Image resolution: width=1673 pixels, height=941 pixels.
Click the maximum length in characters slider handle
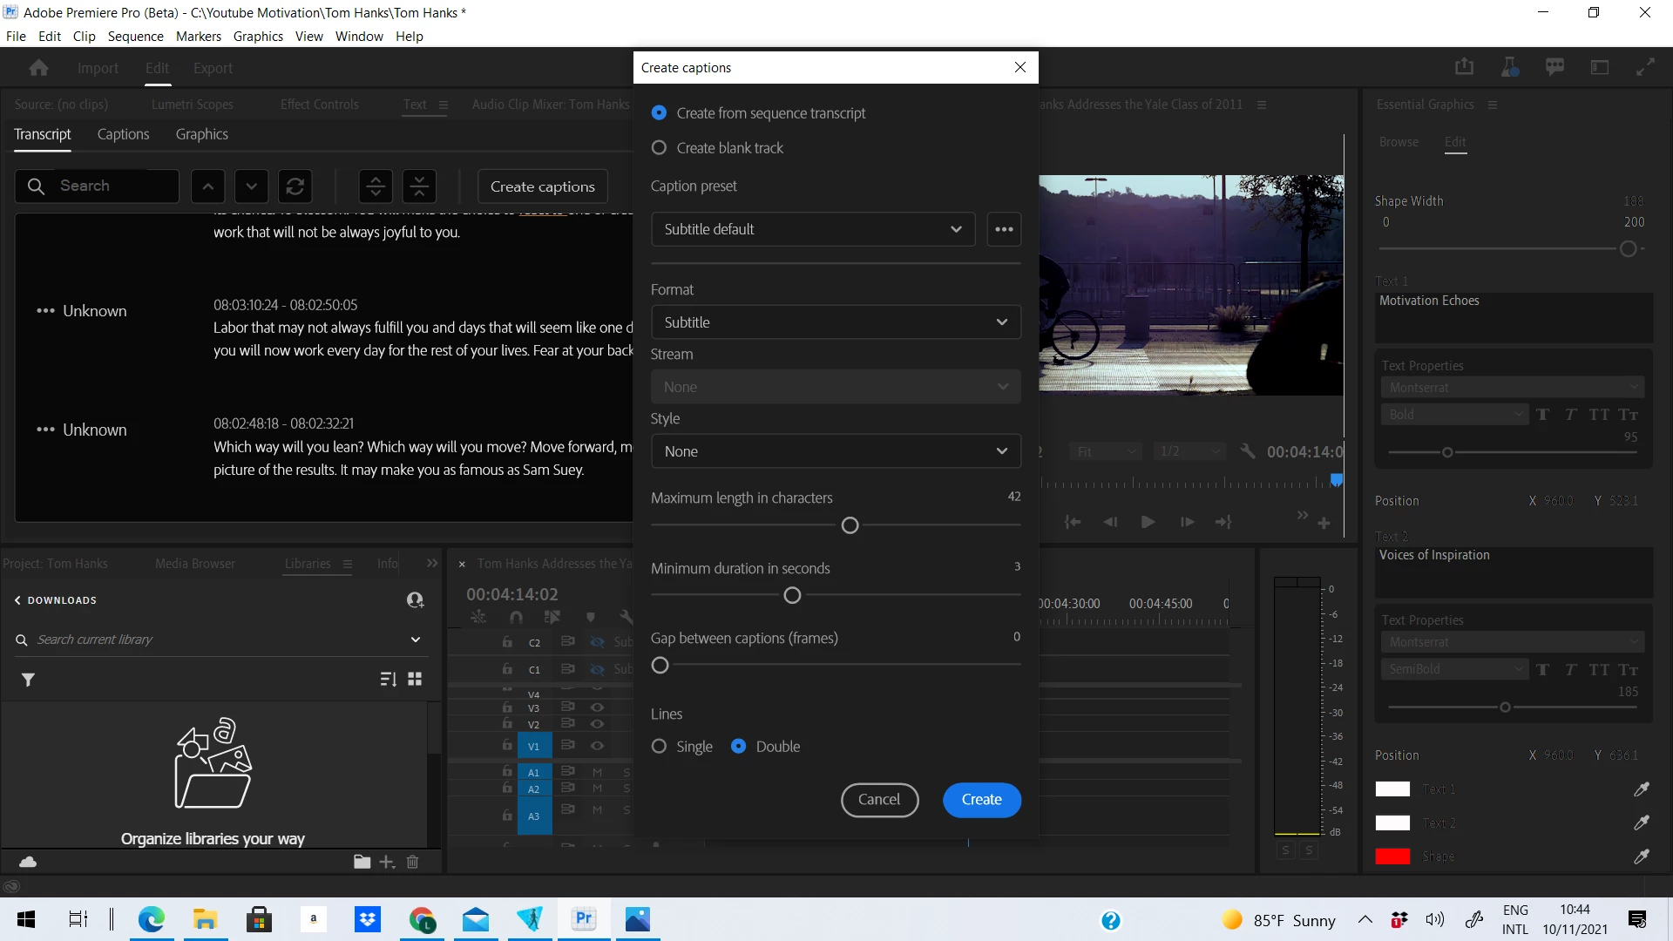click(850, 525)
